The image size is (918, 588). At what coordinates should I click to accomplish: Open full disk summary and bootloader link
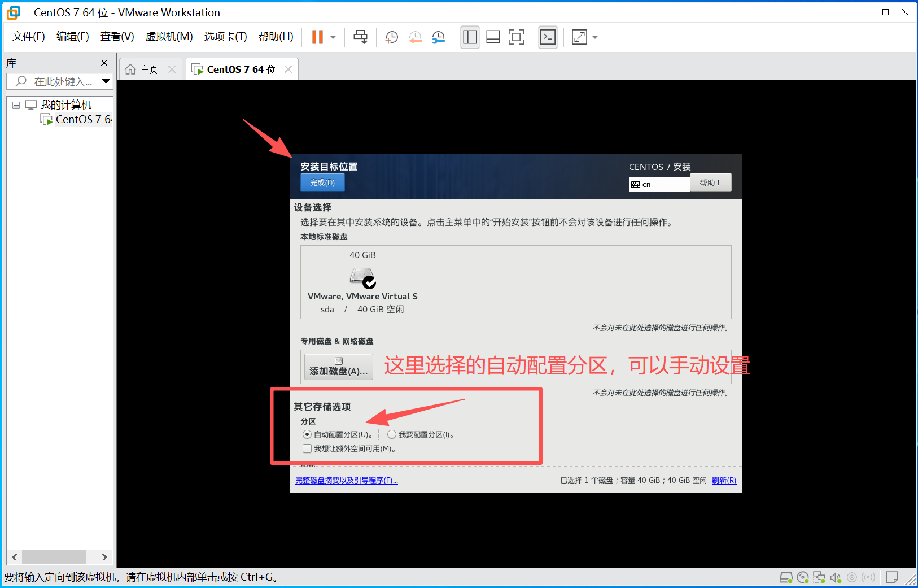tap(346, 480)
